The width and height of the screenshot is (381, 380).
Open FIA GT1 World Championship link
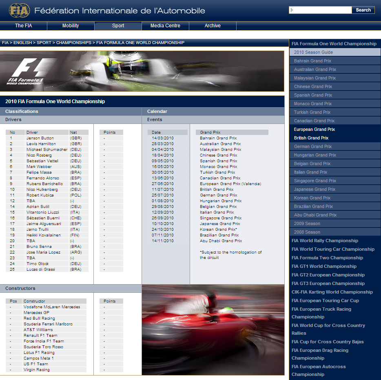(x=324, y=266)
